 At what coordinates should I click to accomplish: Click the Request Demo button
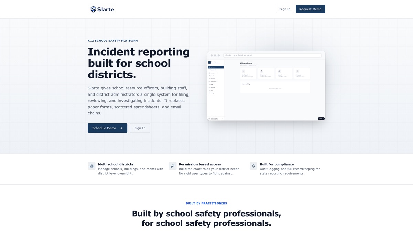310,9
